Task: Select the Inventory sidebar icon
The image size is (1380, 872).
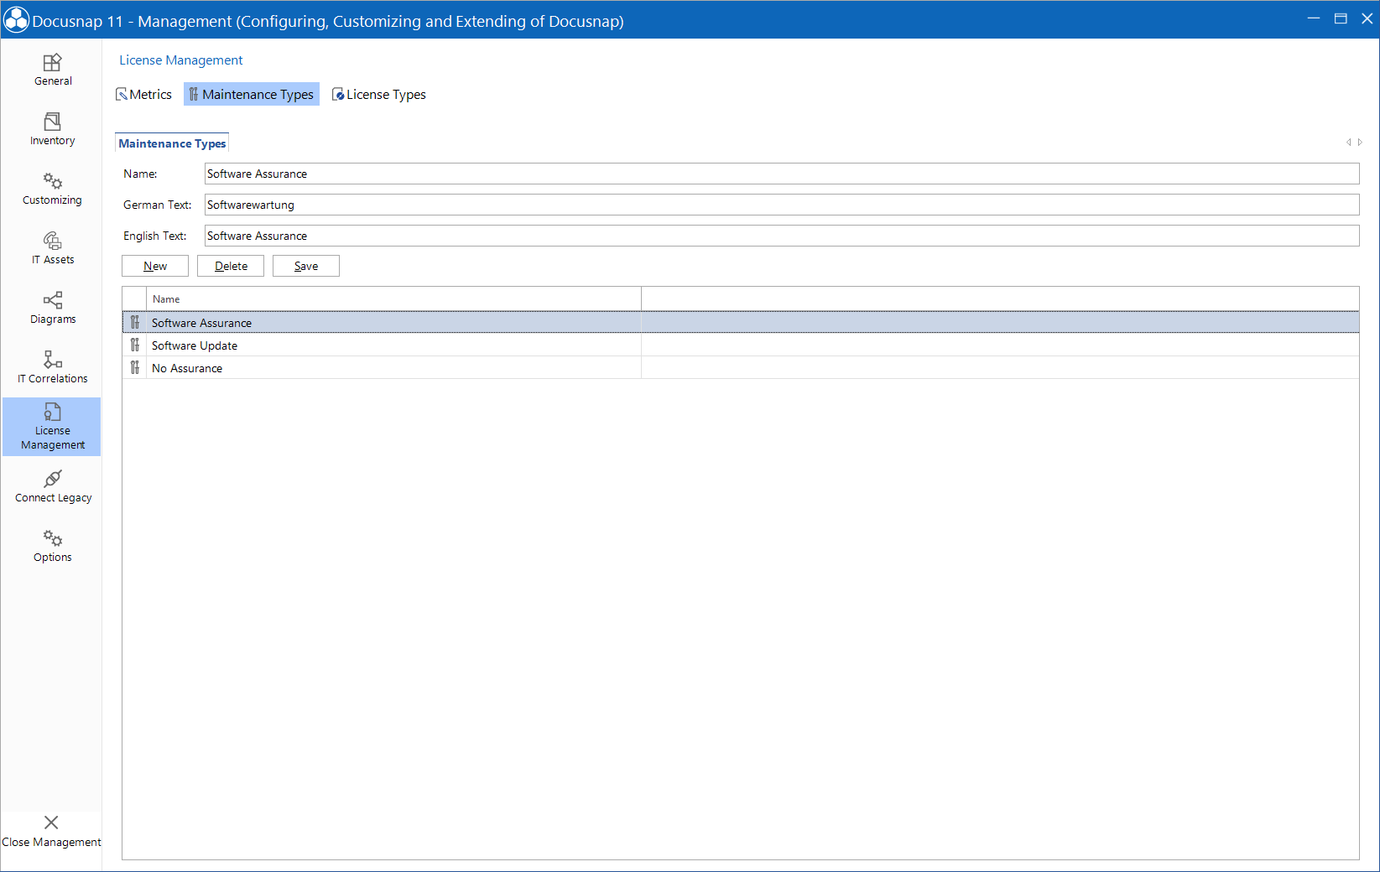Action: coord(52,127)
